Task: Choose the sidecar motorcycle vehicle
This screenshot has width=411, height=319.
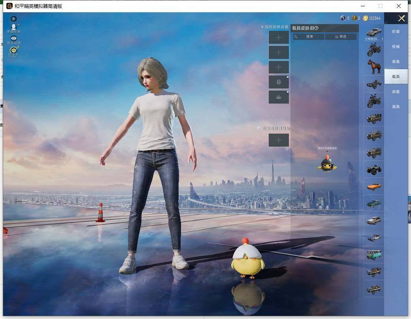Action: tap(374, 84)
